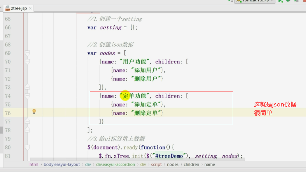Click line number 68 in the gutter
The width and height of the screenshot is (306, 172).
[x=8, y=45]
